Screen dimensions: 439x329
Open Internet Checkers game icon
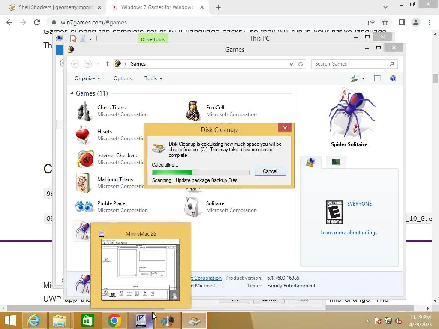(x=85, y=159)
